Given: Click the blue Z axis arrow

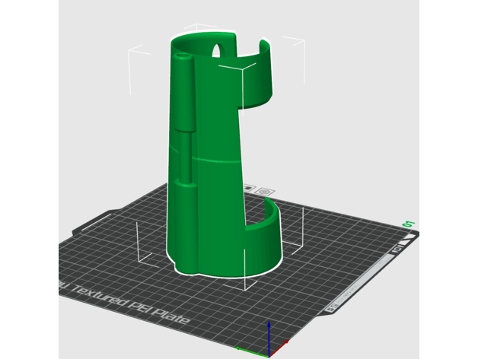Looking at the screenshot, I should (269, 333).
